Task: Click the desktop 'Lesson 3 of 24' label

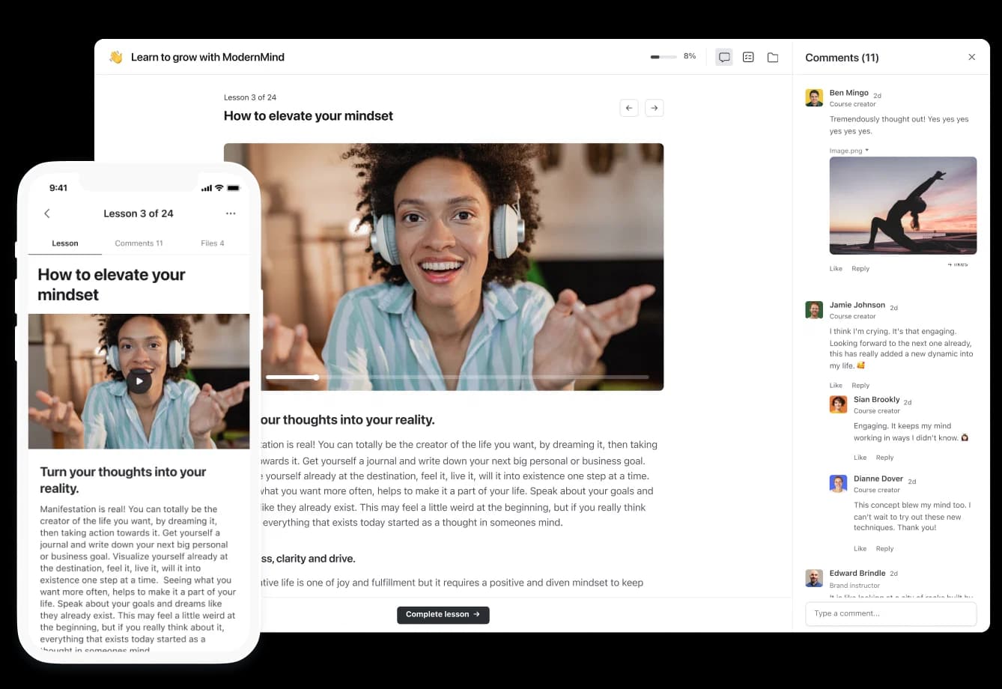Action: (x=250, y=97)
